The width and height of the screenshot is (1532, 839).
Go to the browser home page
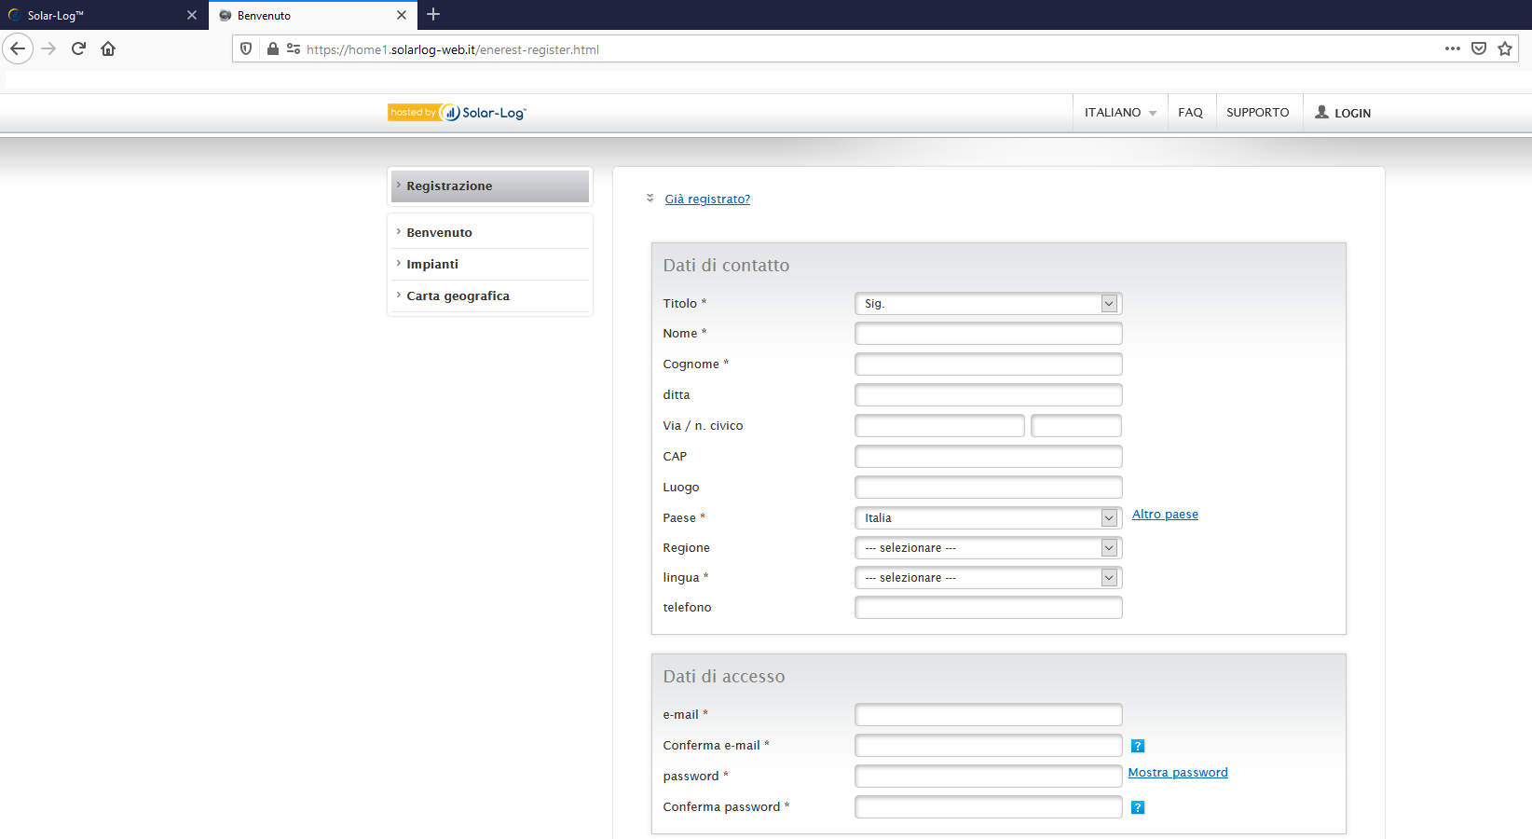(x=108, y=48)
